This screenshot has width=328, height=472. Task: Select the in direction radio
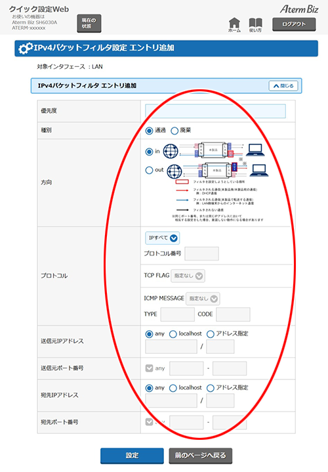pyautogui.click(x=149, y=152)
